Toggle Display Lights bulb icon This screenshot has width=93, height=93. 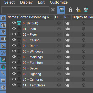click(x=3, y=32)
